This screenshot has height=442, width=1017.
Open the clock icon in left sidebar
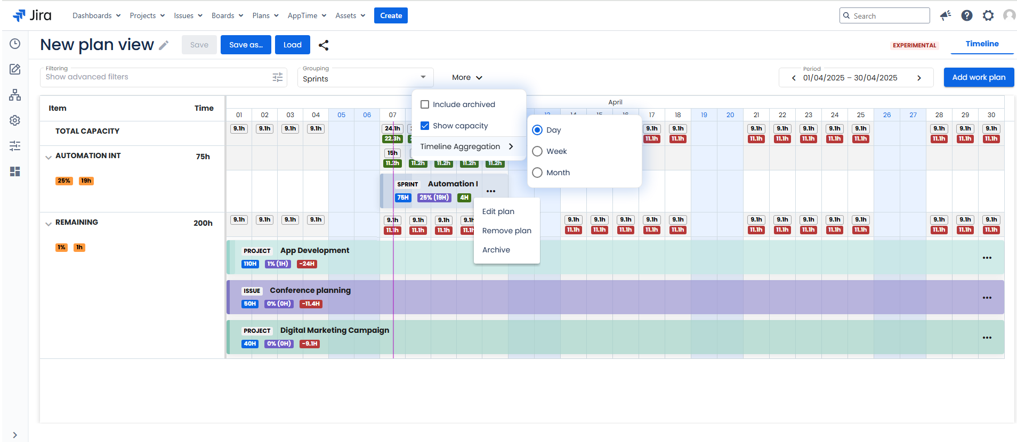coord(15,44)
